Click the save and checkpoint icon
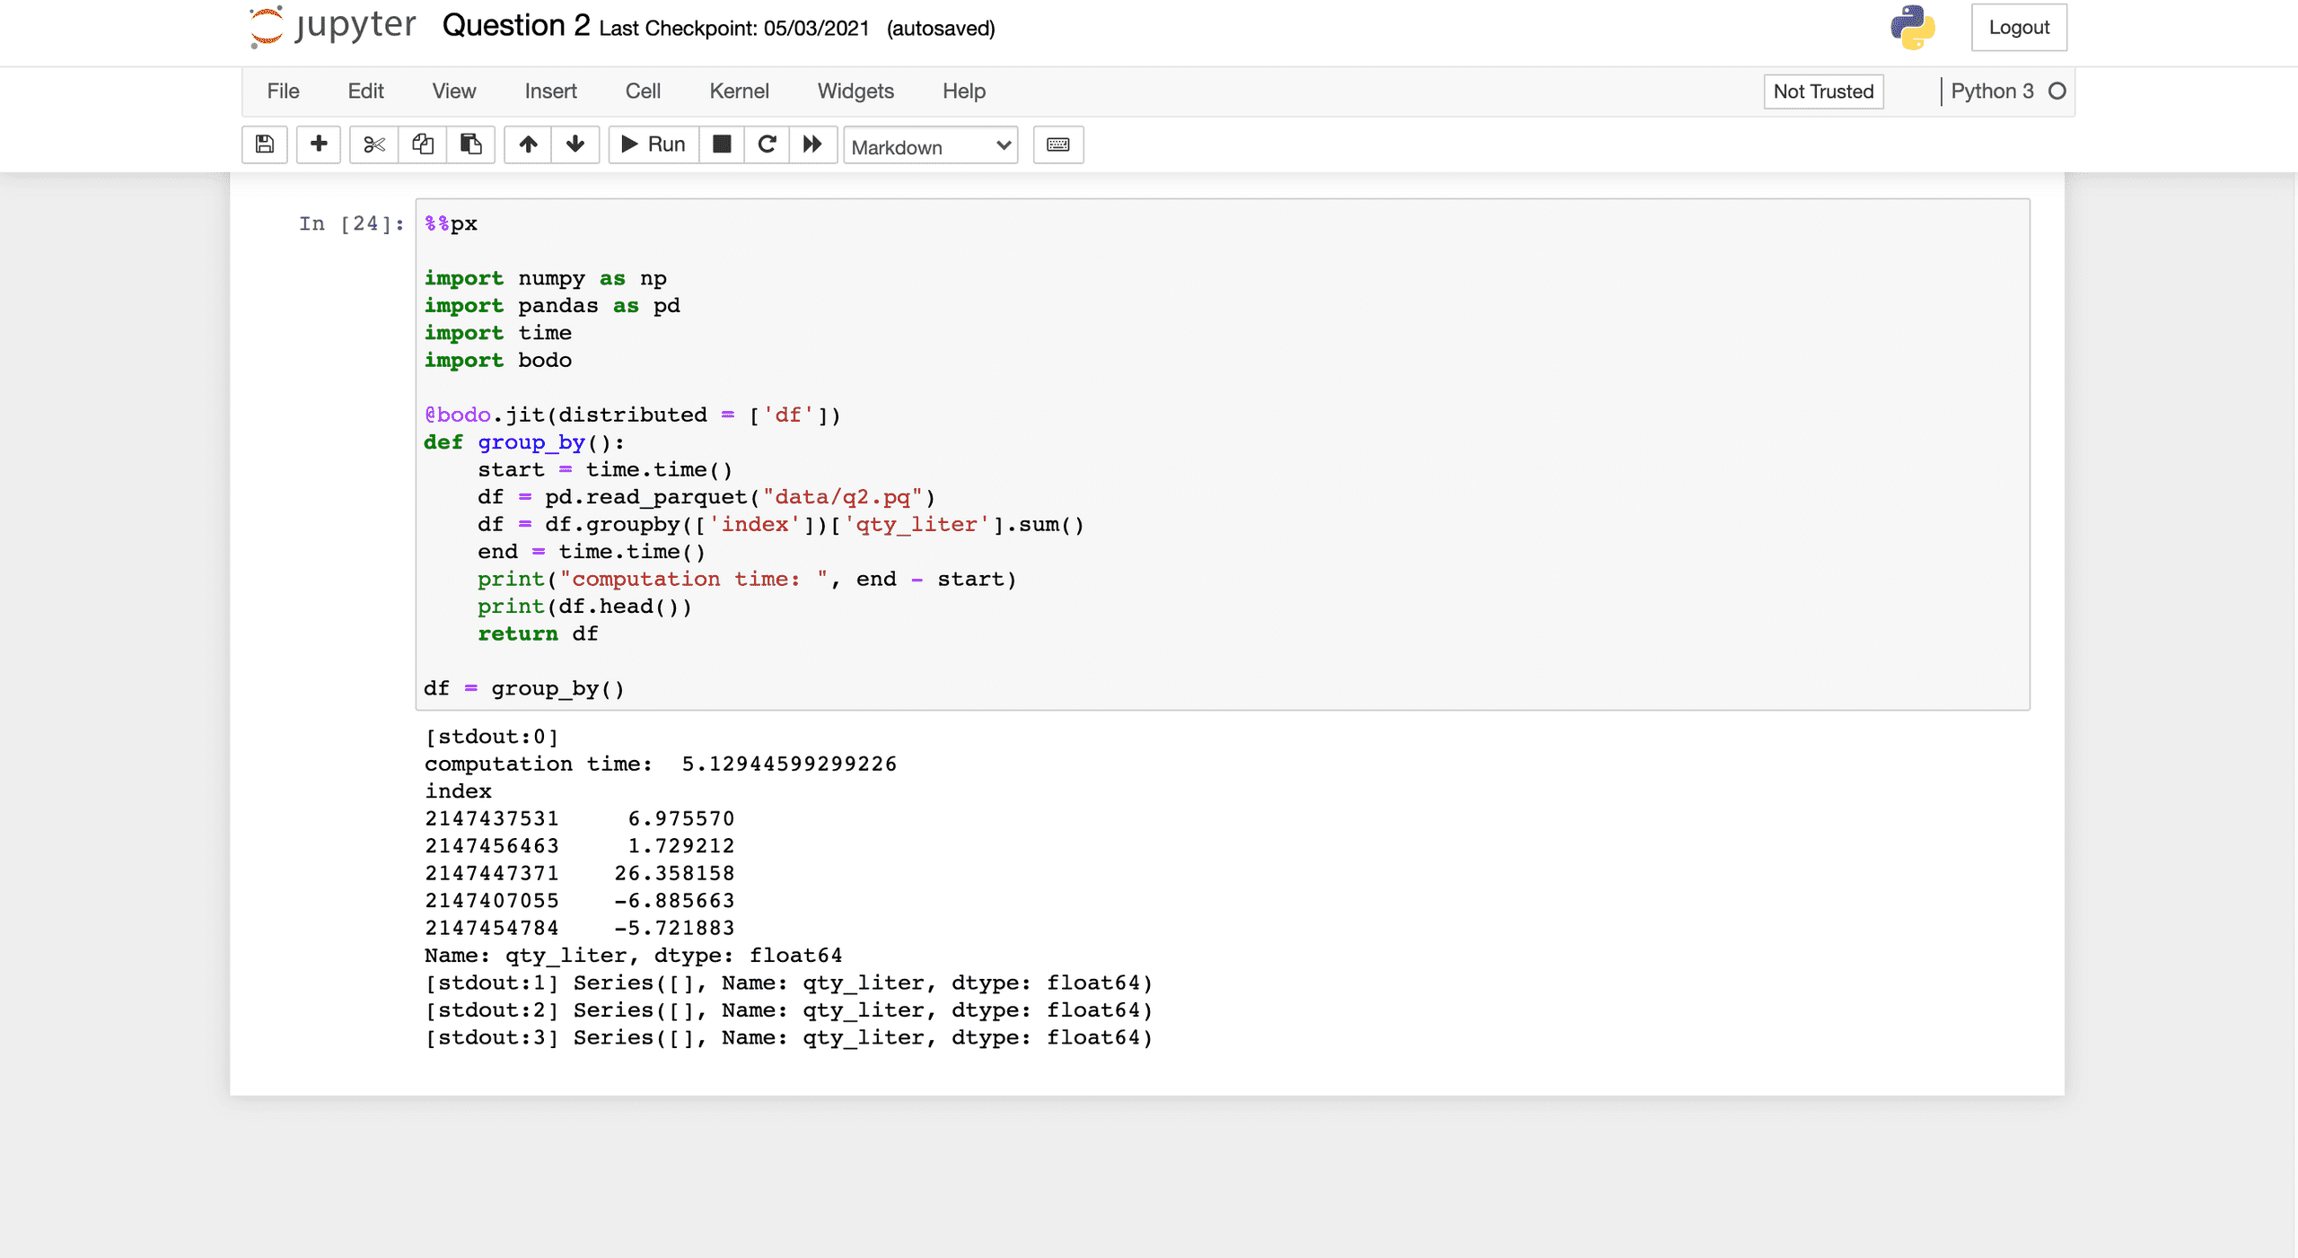Screen dimensions: 2298x1258 265,144
